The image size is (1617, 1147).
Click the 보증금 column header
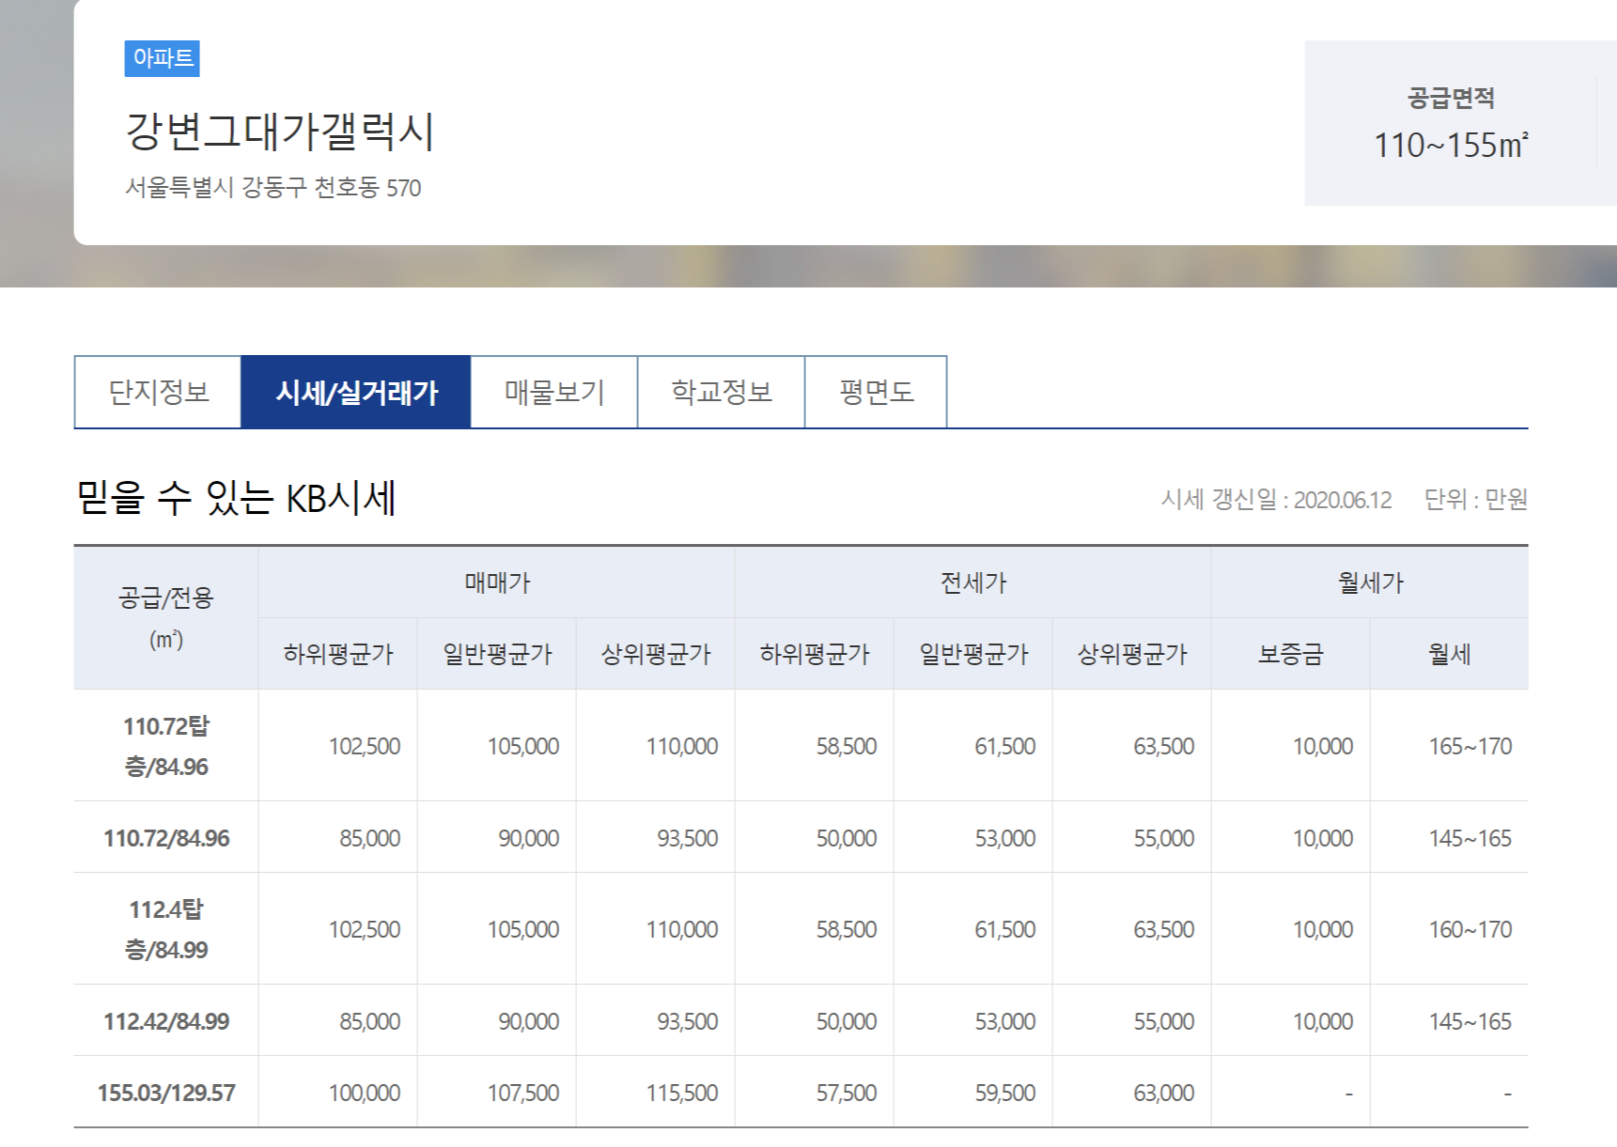coord(1290,654)
